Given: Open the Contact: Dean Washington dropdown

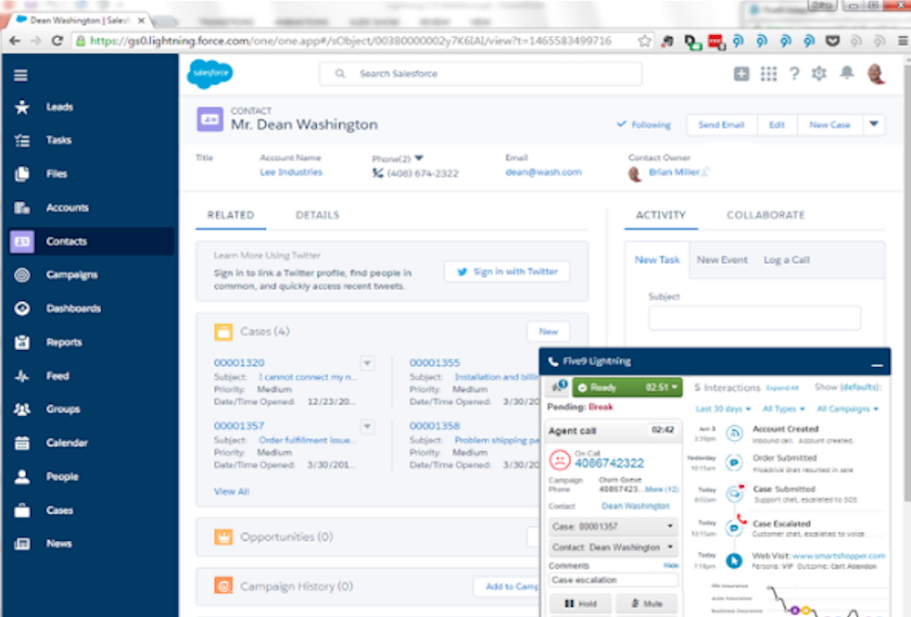Looking at the screenshot, I should click(613, 548).
